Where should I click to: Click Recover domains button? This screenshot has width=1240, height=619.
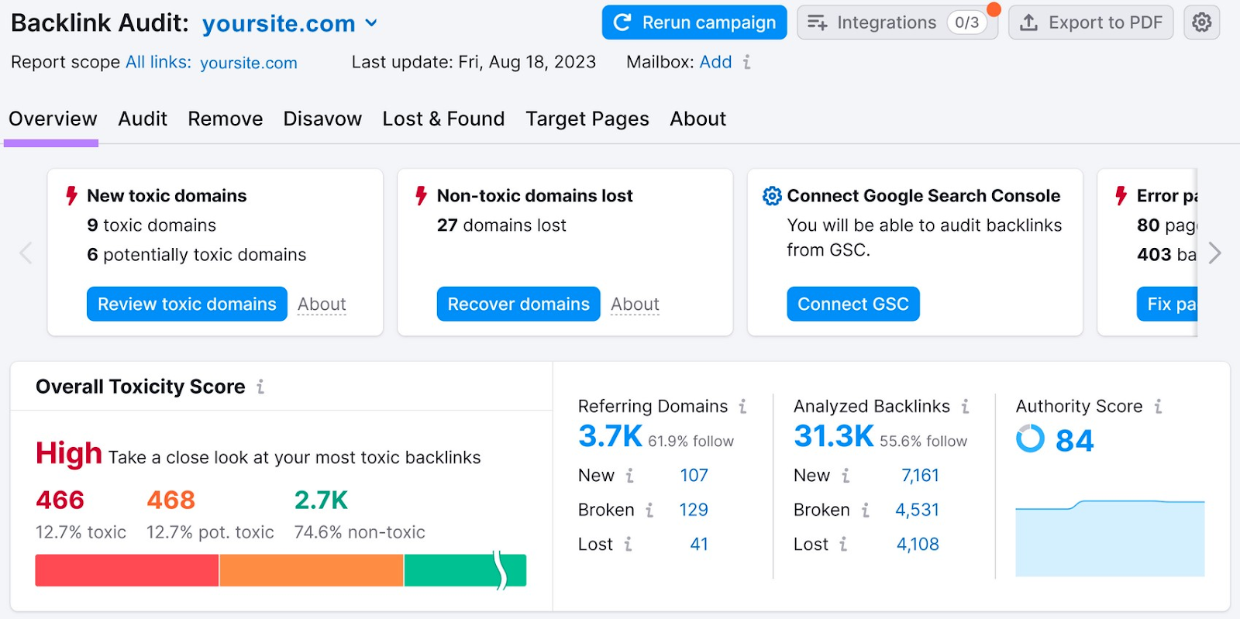[x=518, y=304]
